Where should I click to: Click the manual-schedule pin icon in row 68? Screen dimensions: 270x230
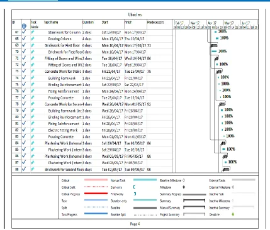point(32,39)
